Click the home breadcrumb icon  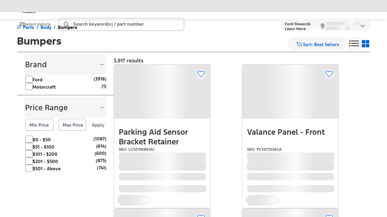point(19,27)
